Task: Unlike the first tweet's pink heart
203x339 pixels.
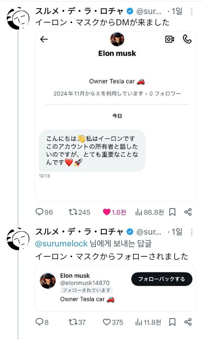Action: (x=107, y=212)
